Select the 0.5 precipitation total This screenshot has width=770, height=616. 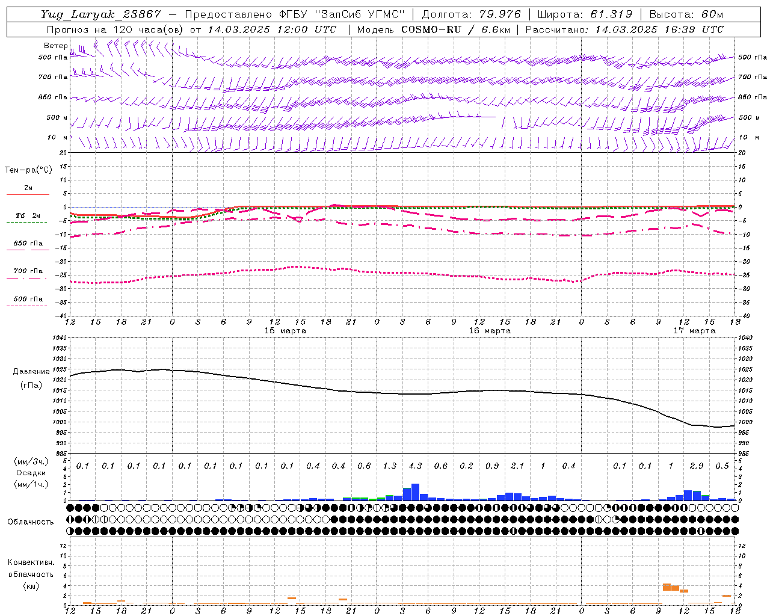tap(722, 466)
